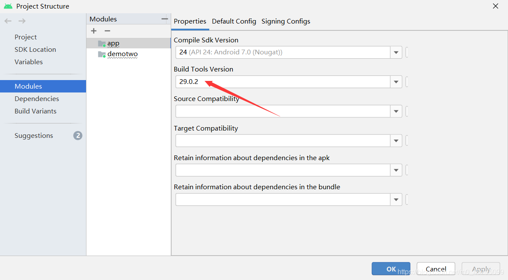Click the forward navigation arrow
Viewport: 508px width, 280px height.
(x=21, y=21)
